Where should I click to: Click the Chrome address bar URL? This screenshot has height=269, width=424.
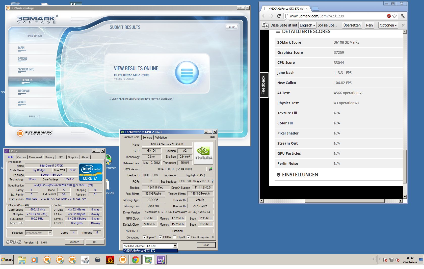317,16
